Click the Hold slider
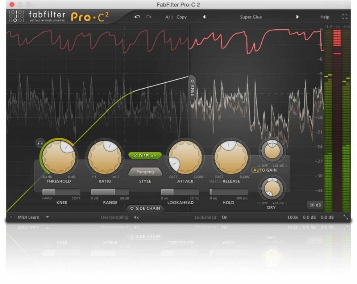This screenshot has width=357, height=284. coord(228,192)
